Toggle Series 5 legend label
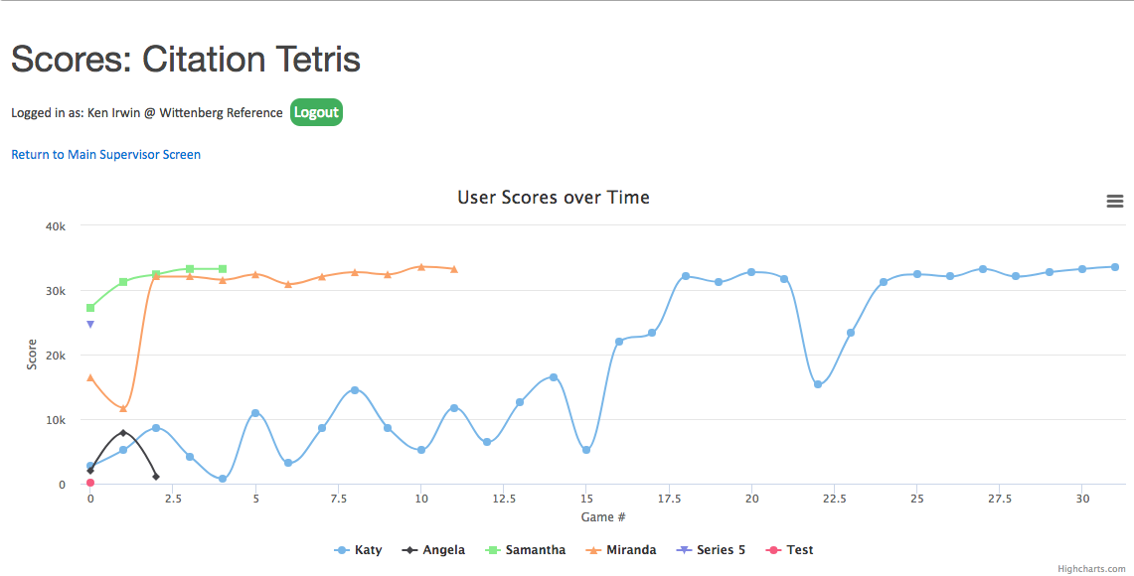Image resolution: width=1134 pixels, height=576 pixels. [x=721, y=550]
